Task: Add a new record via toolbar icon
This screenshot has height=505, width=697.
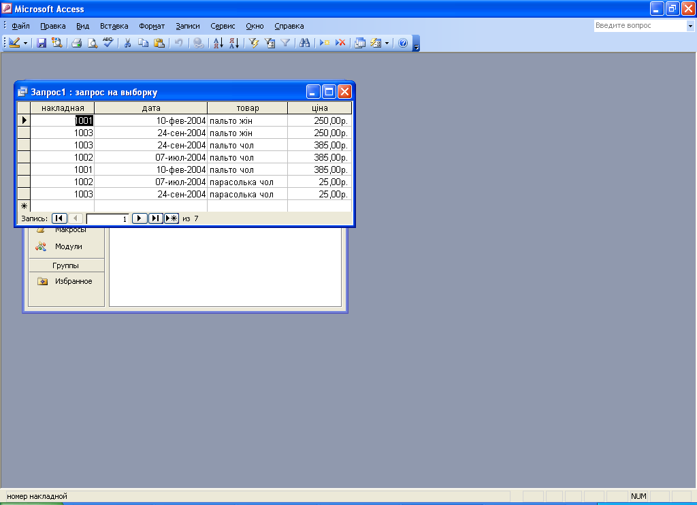Action: pos(325,43)
